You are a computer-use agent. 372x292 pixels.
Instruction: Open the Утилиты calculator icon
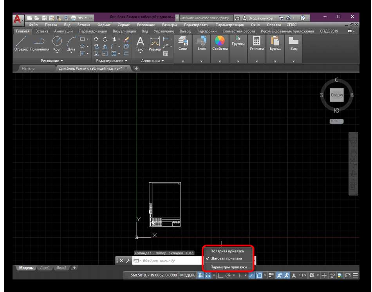(256, 42)
